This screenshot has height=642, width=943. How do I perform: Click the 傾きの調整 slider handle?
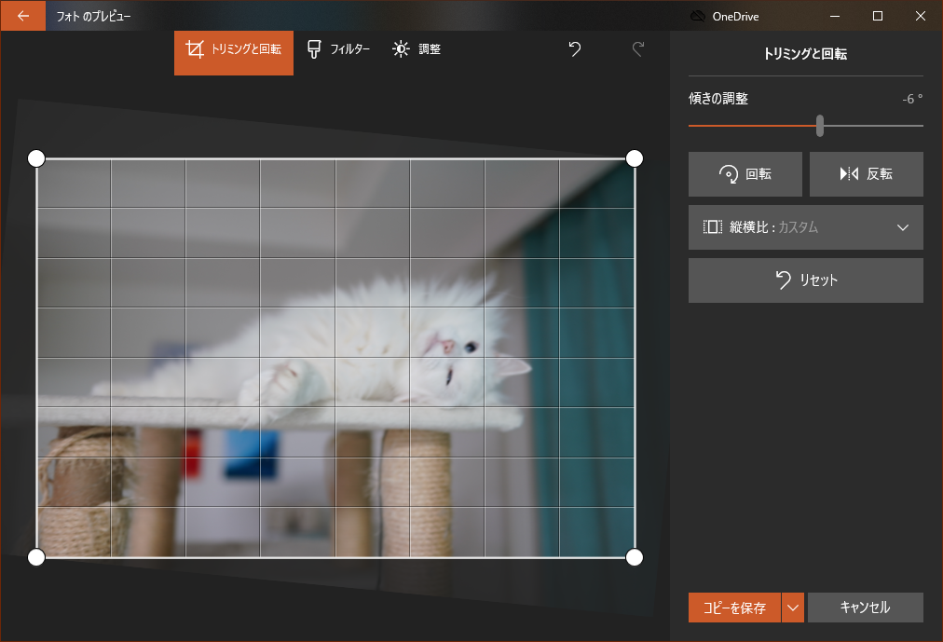pyautogui.click(x=820, y=126)
